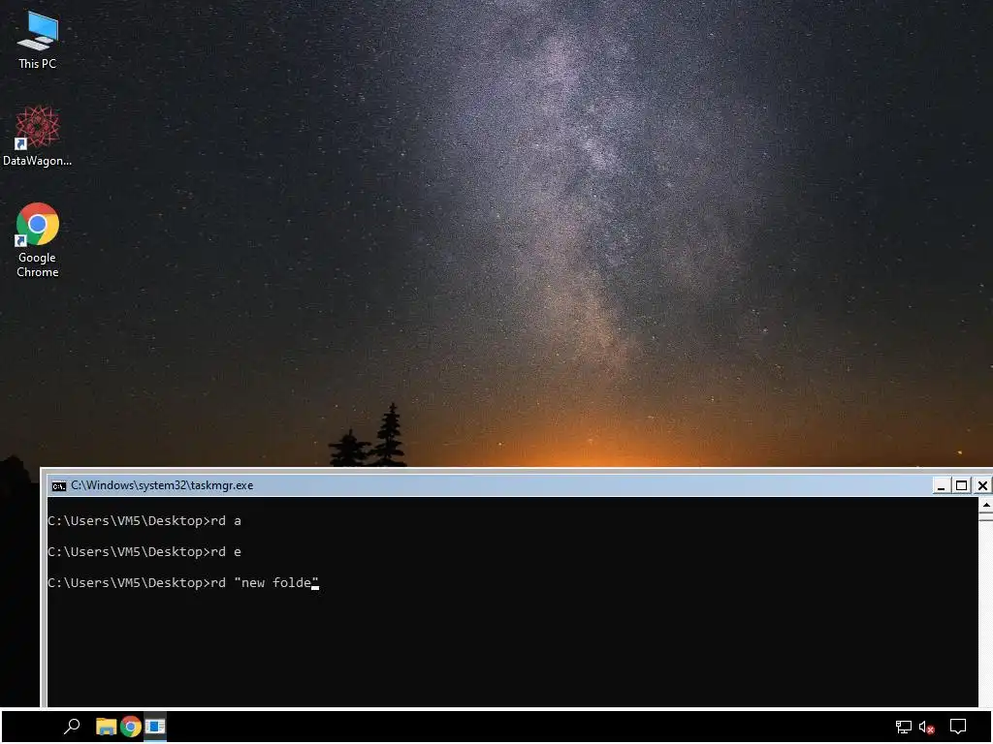
Task: Close the command prompt window
Action: pos(982,485)
